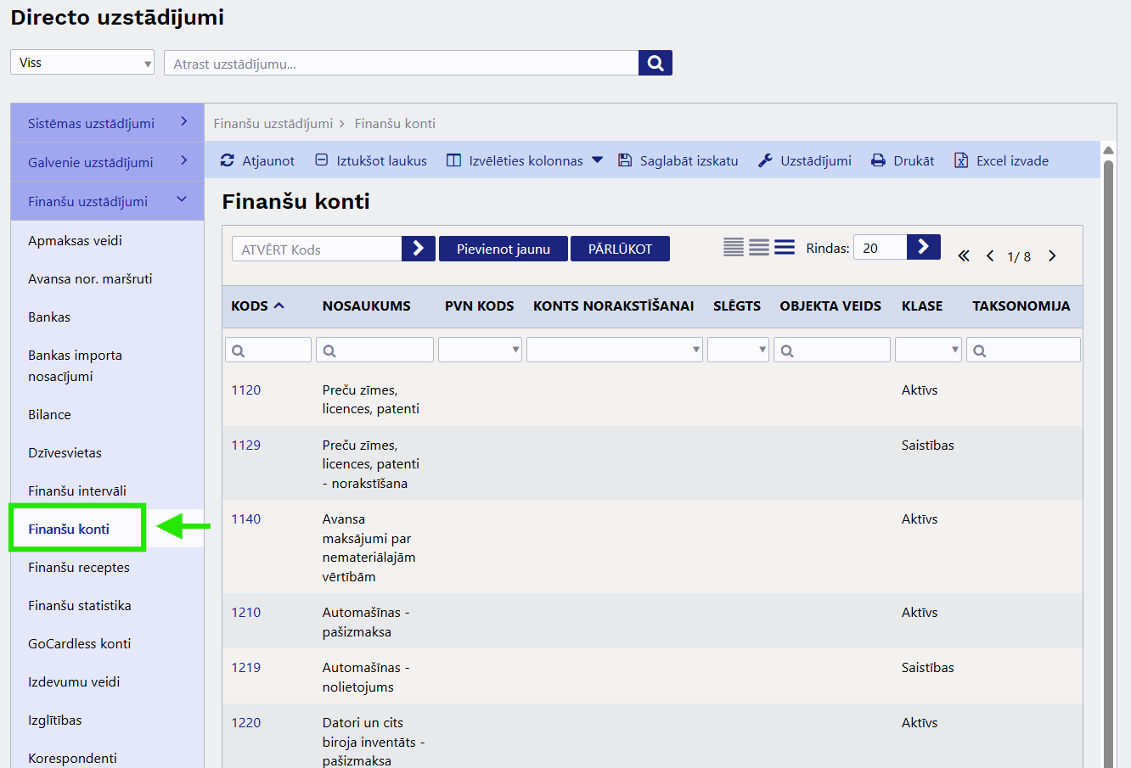Open the Izvēlēties kolonnas dropdown
Screen dimensions: 1131x768
597,160
